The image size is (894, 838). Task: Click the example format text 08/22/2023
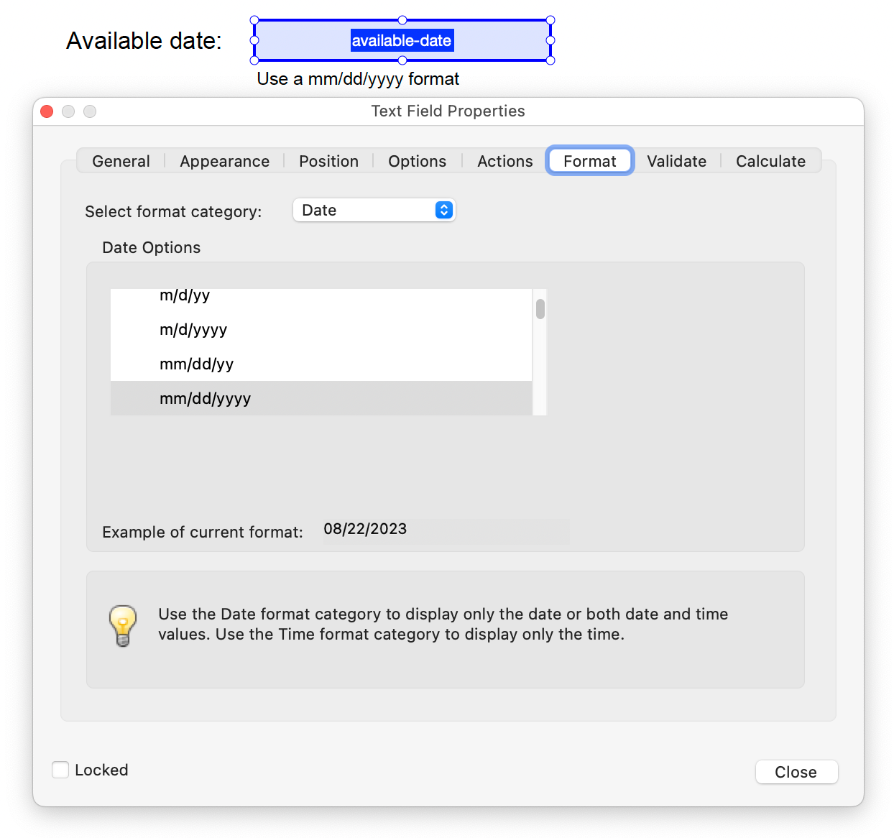point(365,529)
